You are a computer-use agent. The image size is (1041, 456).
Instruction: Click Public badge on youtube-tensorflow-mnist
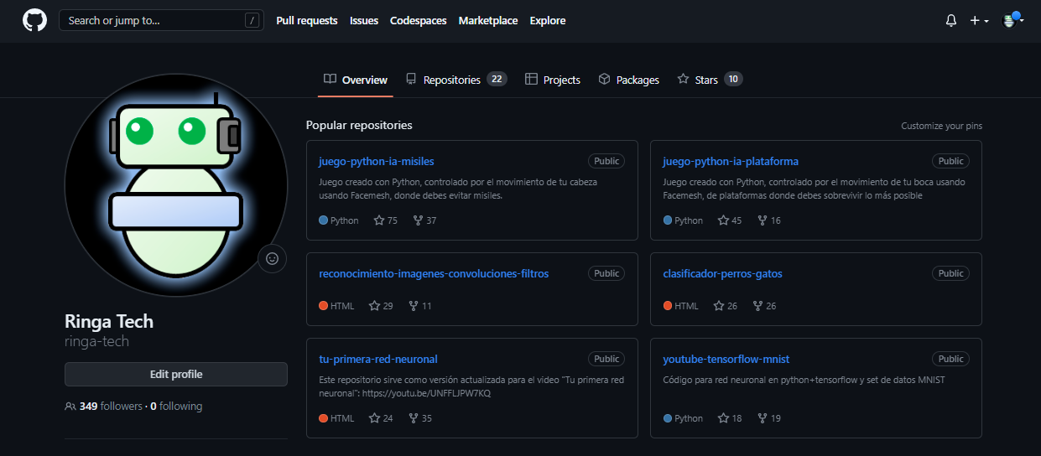[x=950, y=359]
